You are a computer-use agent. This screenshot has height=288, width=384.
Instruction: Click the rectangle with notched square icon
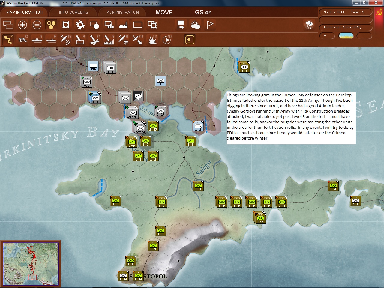(x=152, y=25)
